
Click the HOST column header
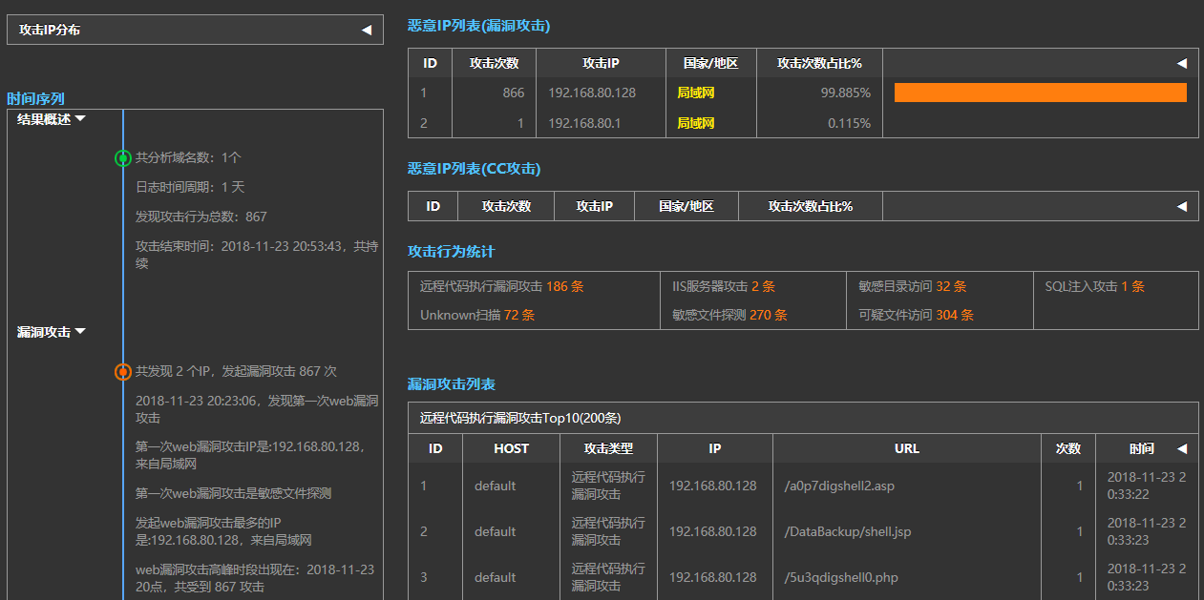coord(511,448)
